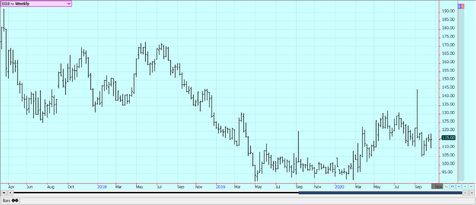Image resolution: width=476 pixels, height=205 pixels.
Task: Click the 2019 year label on time axis
Action: tap(220, 187)
